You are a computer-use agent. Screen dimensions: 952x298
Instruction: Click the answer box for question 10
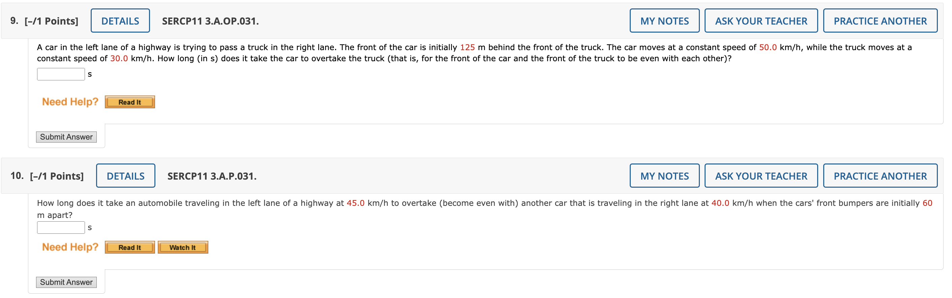coord(61,227)
